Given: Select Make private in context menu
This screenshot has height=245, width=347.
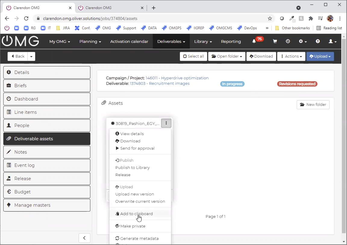Looking at the screenshot, I should [x=133, y=226].
